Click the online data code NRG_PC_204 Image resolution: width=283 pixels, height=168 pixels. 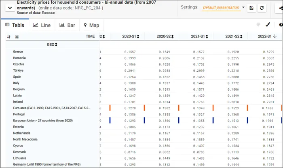point(88,8)
